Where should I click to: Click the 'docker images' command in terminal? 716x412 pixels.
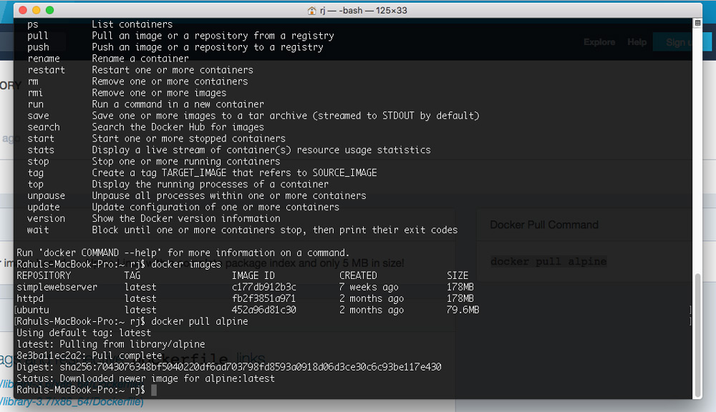[x=186, y=264]
